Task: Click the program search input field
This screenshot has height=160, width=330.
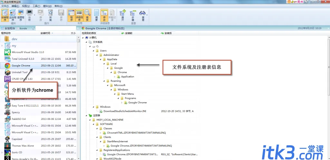Action: tap(55, 28)
